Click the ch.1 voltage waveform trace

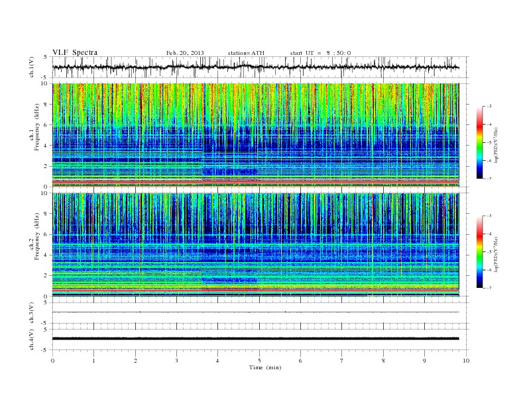pyautogui.click(x=255, y=67)
